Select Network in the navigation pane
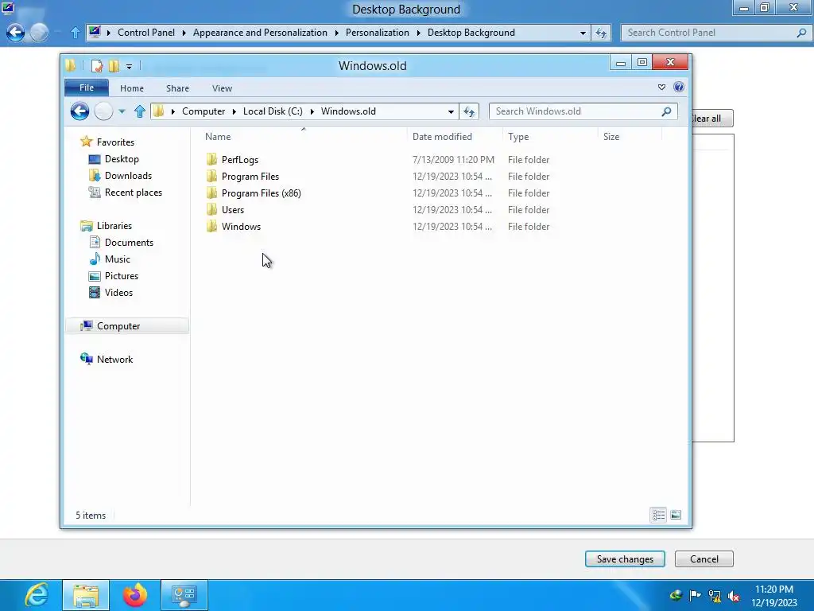 coord(114,359)
